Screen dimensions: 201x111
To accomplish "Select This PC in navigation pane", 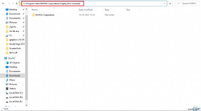I will 11,58.
